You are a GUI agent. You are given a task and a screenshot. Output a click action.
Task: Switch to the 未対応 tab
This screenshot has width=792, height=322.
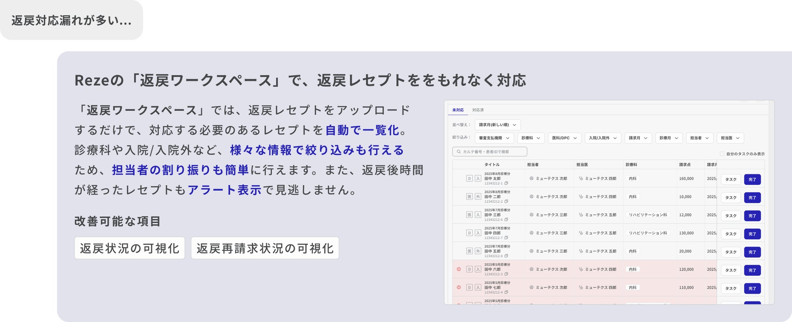[458, 110]
